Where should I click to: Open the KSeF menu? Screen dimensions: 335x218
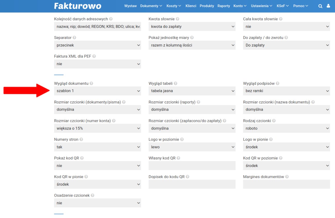pos(283,6)
